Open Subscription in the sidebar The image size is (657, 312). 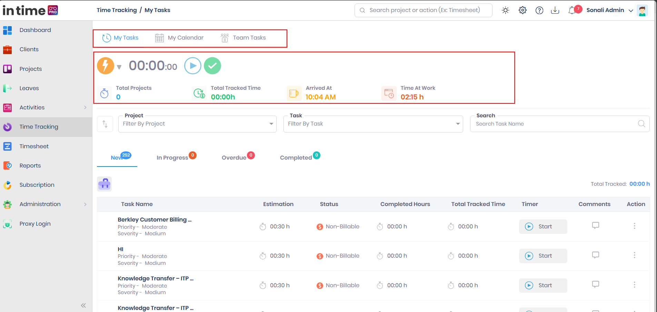click(37, 185)
